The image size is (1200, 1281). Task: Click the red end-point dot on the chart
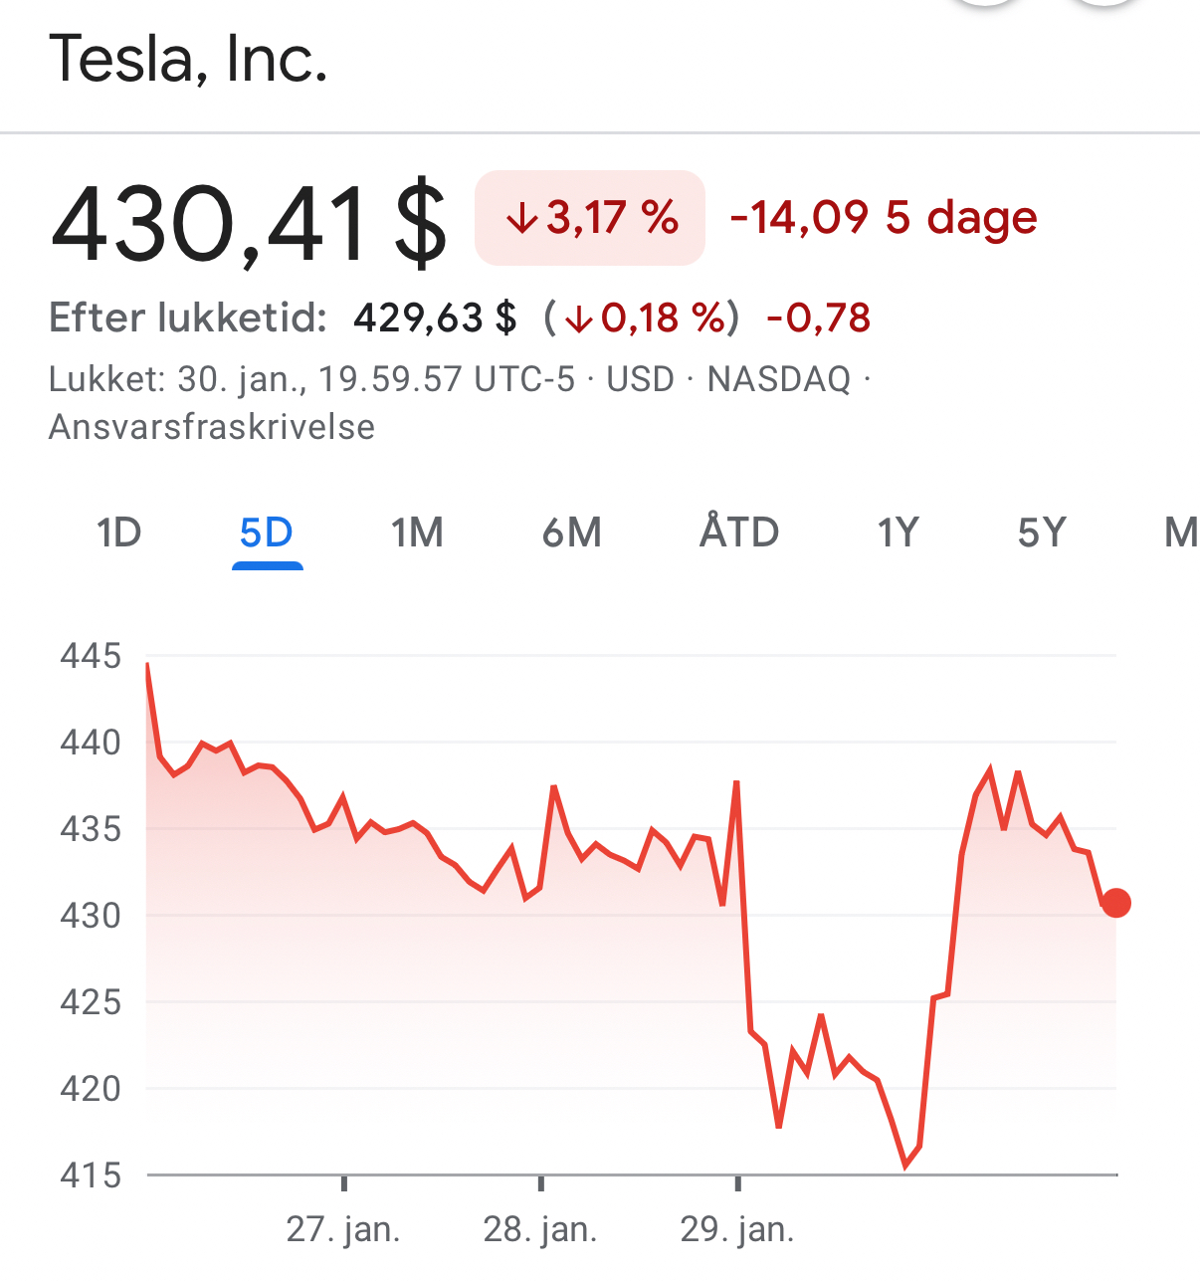[1116, 903]
